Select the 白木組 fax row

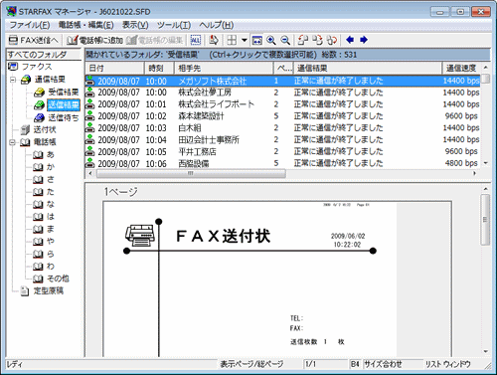click(x=282, y=128)
